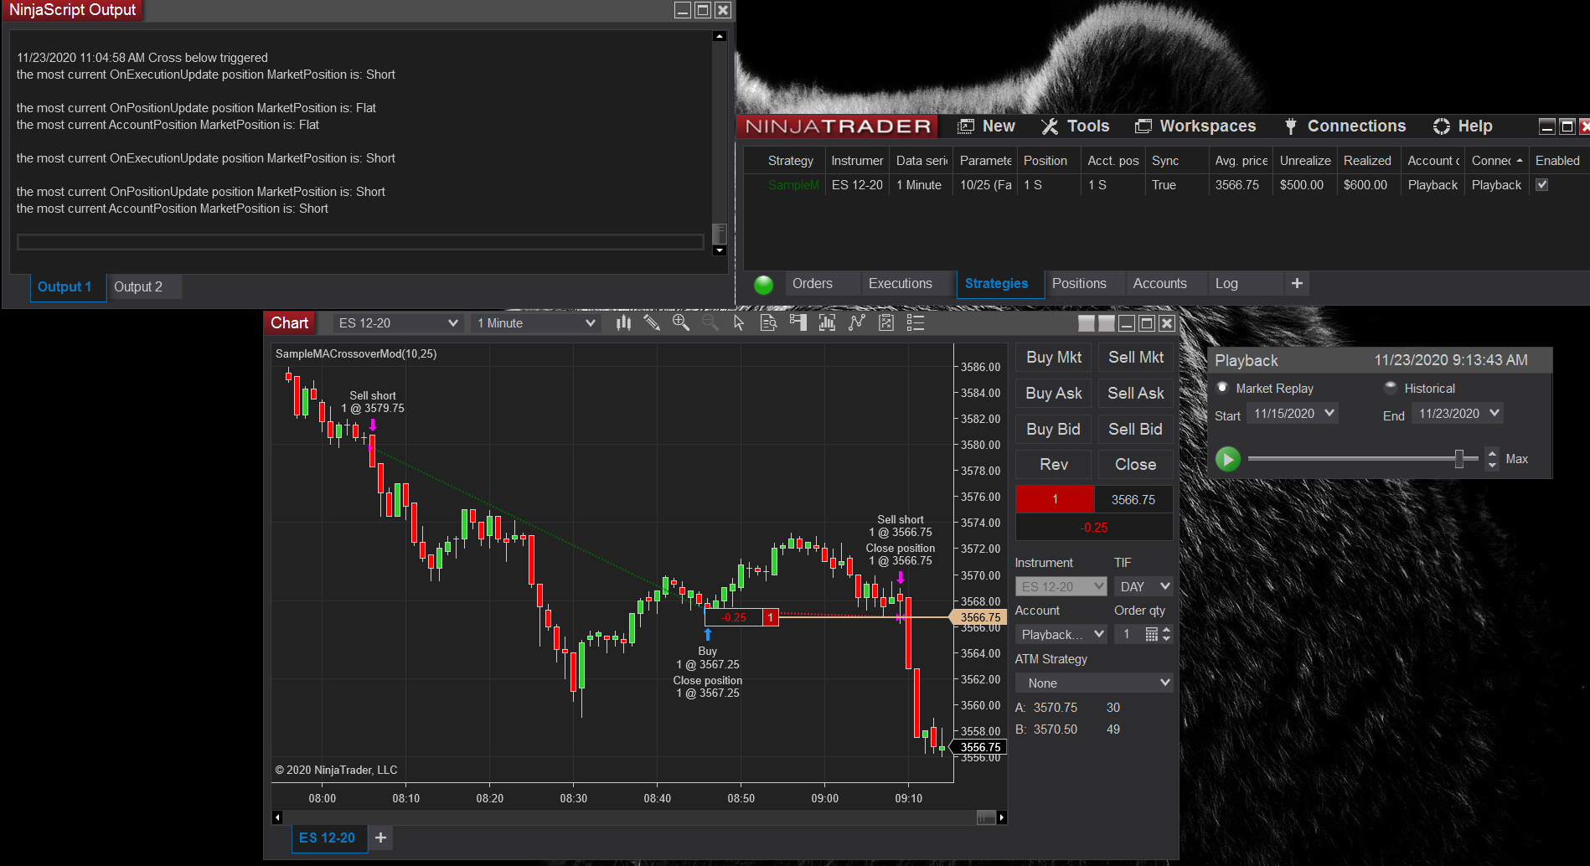Click the Buy Bid button
Screen dimensions: 1590x866
[1054, 430]
